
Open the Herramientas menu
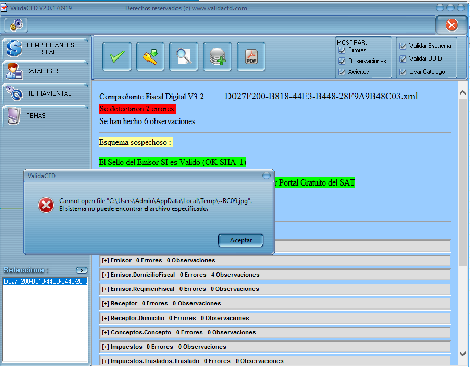point(45,93)
